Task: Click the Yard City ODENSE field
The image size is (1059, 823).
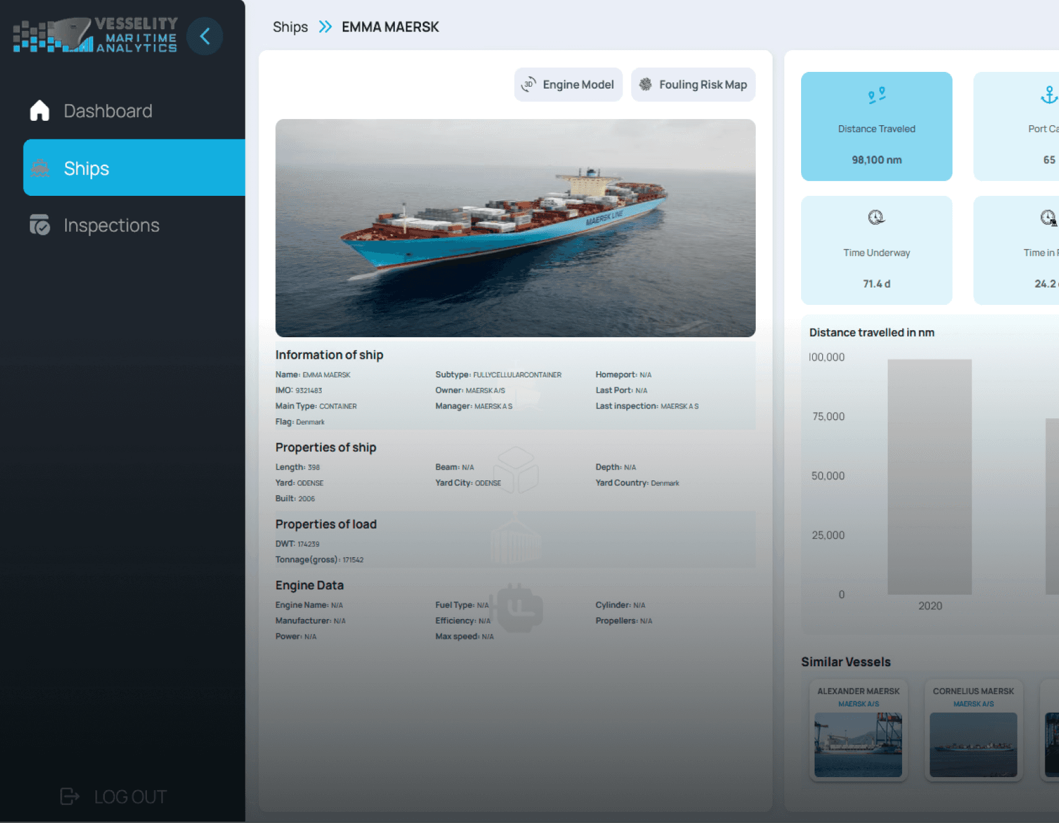Action: (468, 483)
